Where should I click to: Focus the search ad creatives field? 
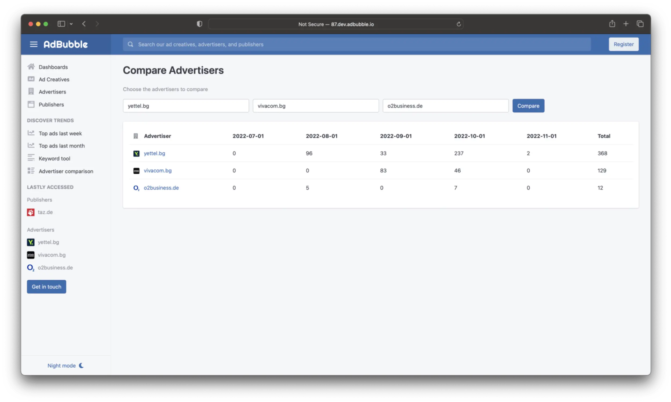(x=356, y=44)
